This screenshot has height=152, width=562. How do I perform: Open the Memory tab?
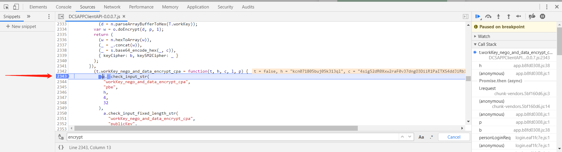pyautogui.click(x=170, y=7)
